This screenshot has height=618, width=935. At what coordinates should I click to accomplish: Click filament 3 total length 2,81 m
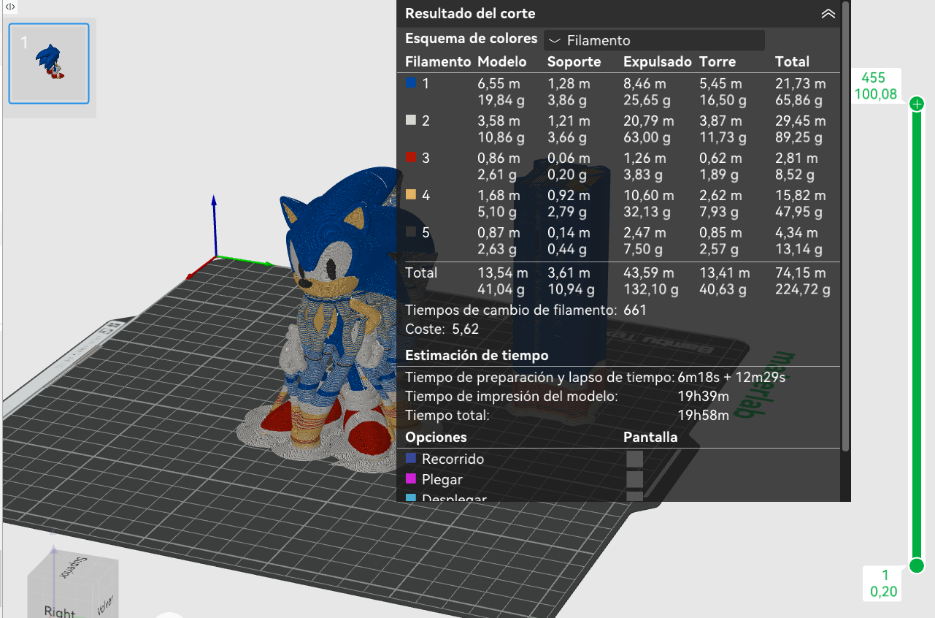click(x=796, y=159)
